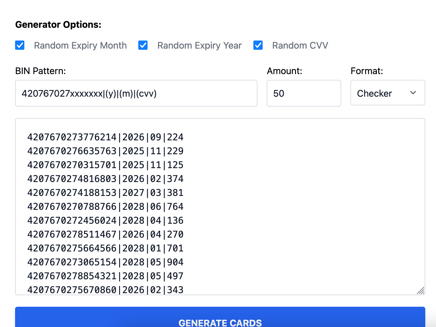Click into the BIN Pattern input field
Viewport: 436px width, 327px height.
(136, 93)
